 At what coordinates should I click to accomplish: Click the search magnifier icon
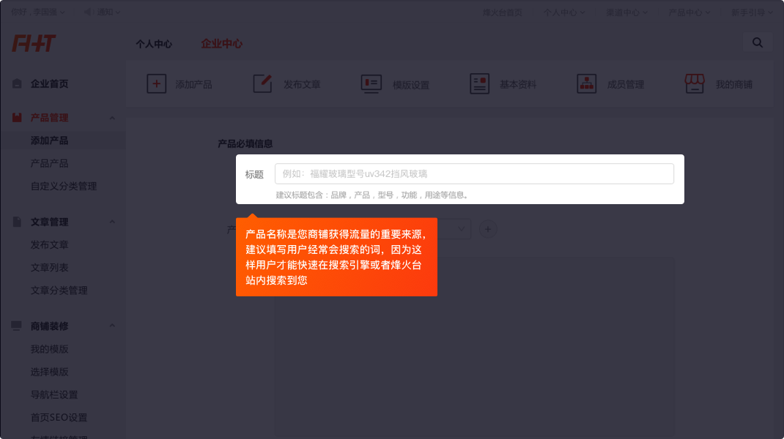pyautogui.click(x=758, y=43)
